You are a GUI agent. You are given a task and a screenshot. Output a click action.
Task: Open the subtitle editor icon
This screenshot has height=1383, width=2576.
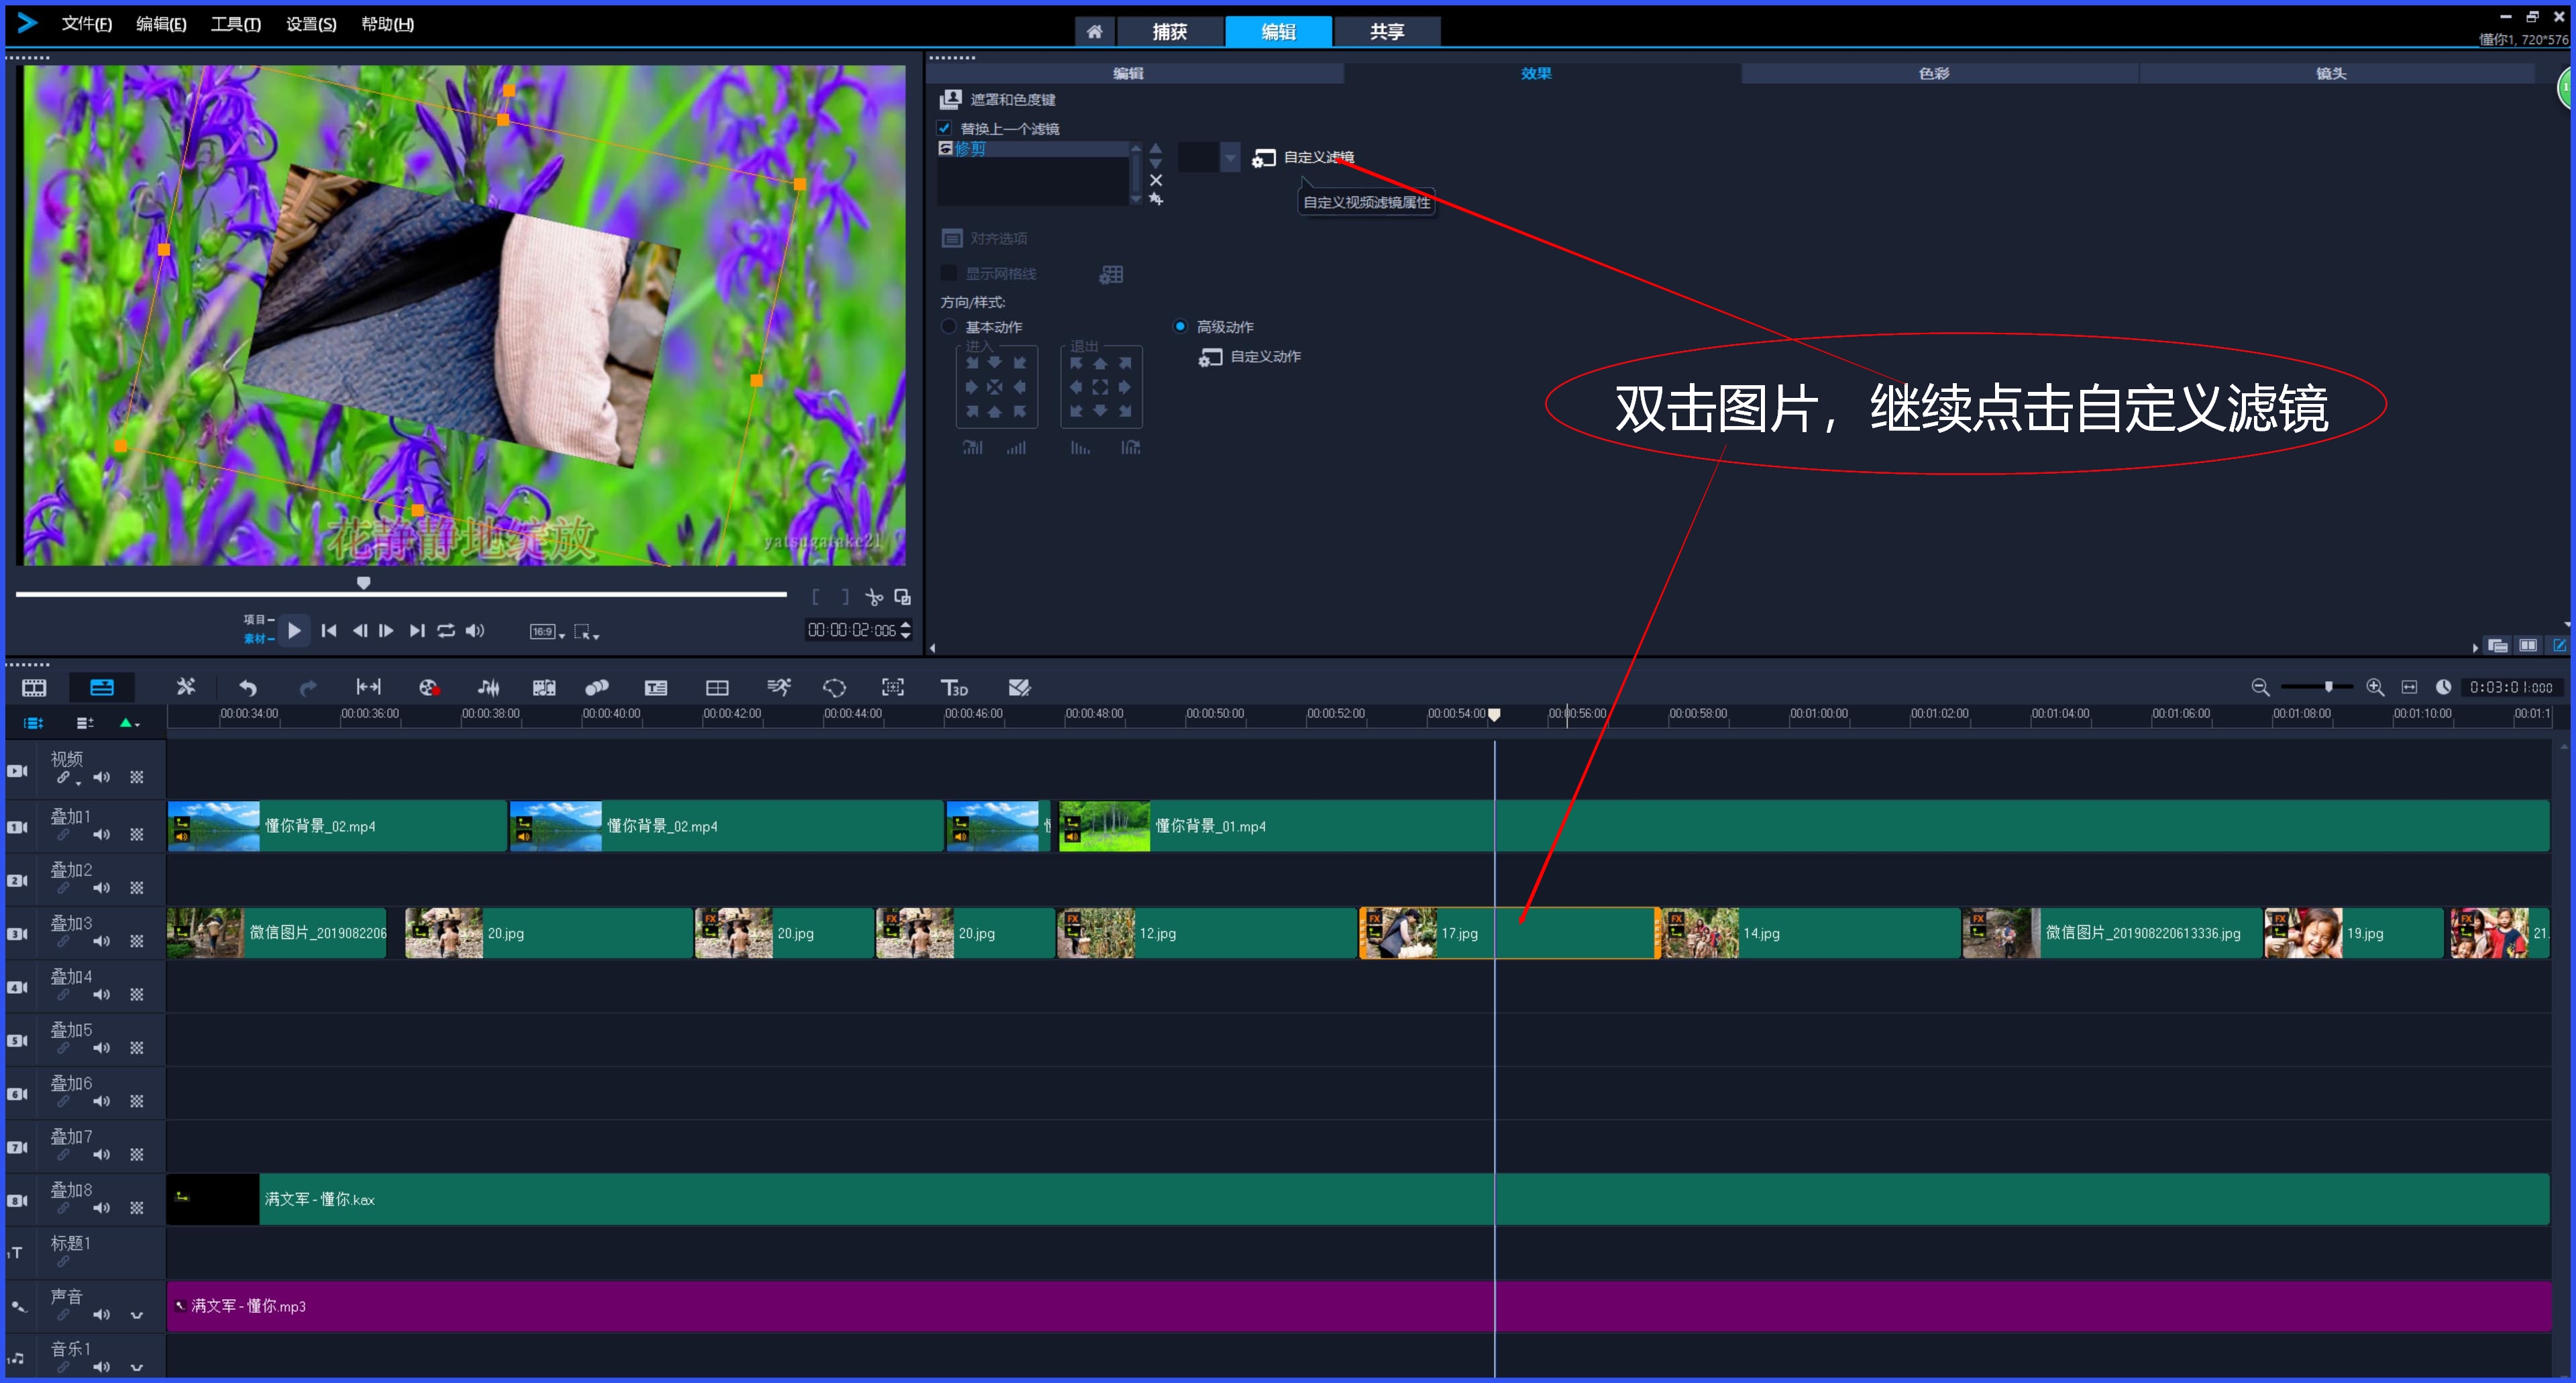point(656,687)
